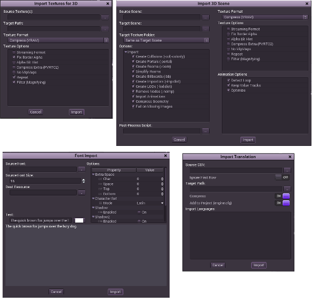Uncheck Create Billboards import option
Image resolution: width=320 pixels, height=303 pixels.
pyautogui.click(x=133, y=77)
